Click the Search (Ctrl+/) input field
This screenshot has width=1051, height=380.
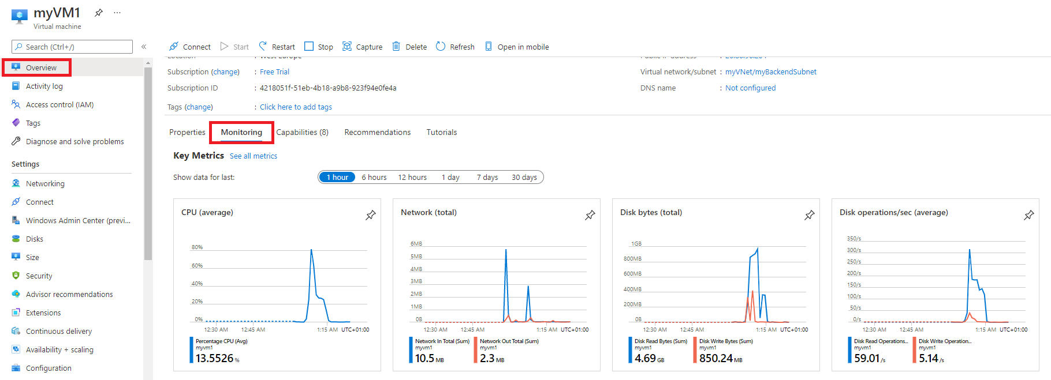click(x=72, y=47)
